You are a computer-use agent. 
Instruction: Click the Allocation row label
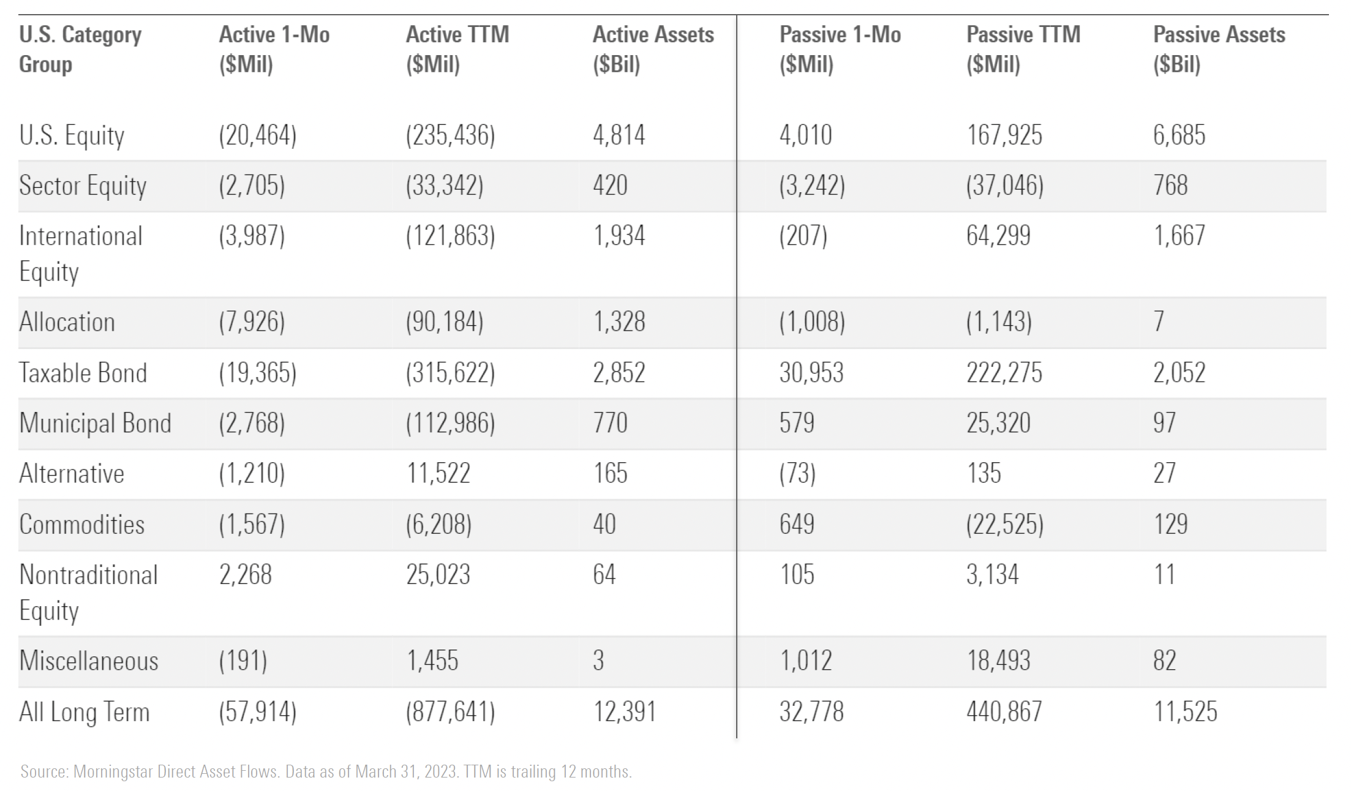(x=67, y=322)
